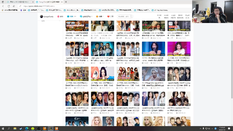The width and height of the screenshot is (233, 131).
Task: Open the thumbnail with 16:15 duration
Action: pos(179,74)
